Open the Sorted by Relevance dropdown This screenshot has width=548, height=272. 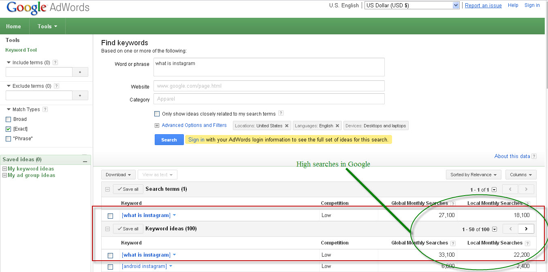473,175
